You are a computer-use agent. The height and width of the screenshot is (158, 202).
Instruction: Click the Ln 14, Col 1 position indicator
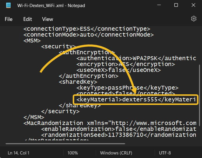[x=19, y=153]
